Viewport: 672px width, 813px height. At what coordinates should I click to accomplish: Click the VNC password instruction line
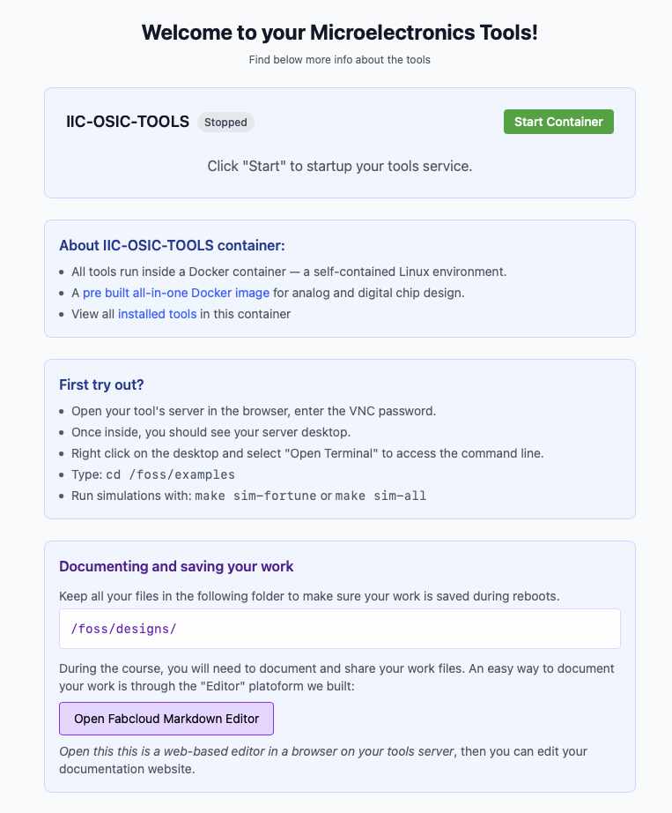pos(254,411)
